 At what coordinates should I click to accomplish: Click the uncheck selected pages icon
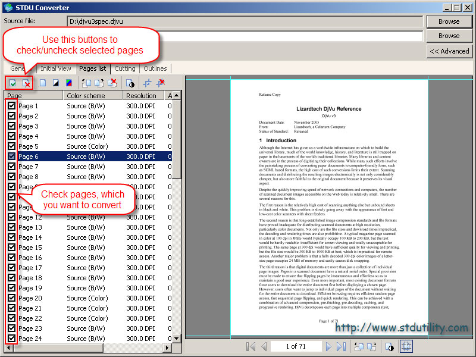click(x=26, y=83)
